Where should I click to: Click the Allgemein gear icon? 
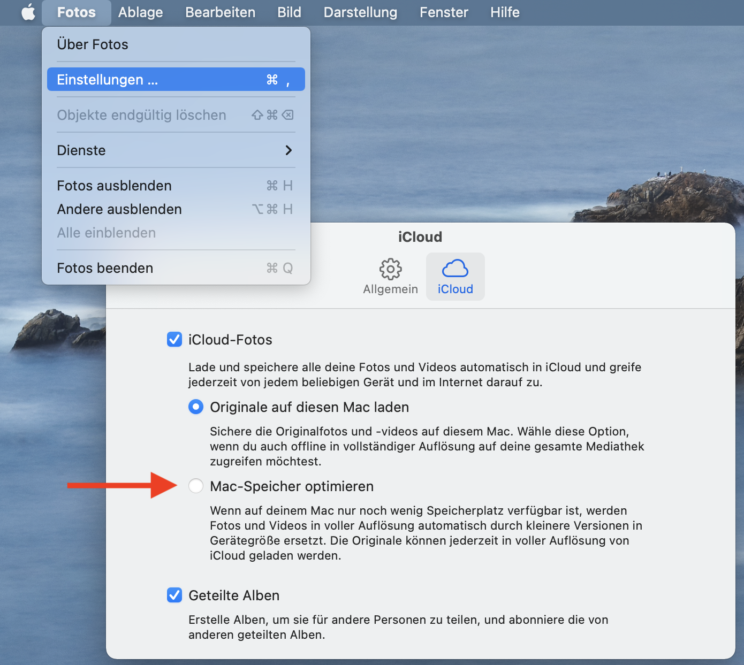tap(391, 269)
